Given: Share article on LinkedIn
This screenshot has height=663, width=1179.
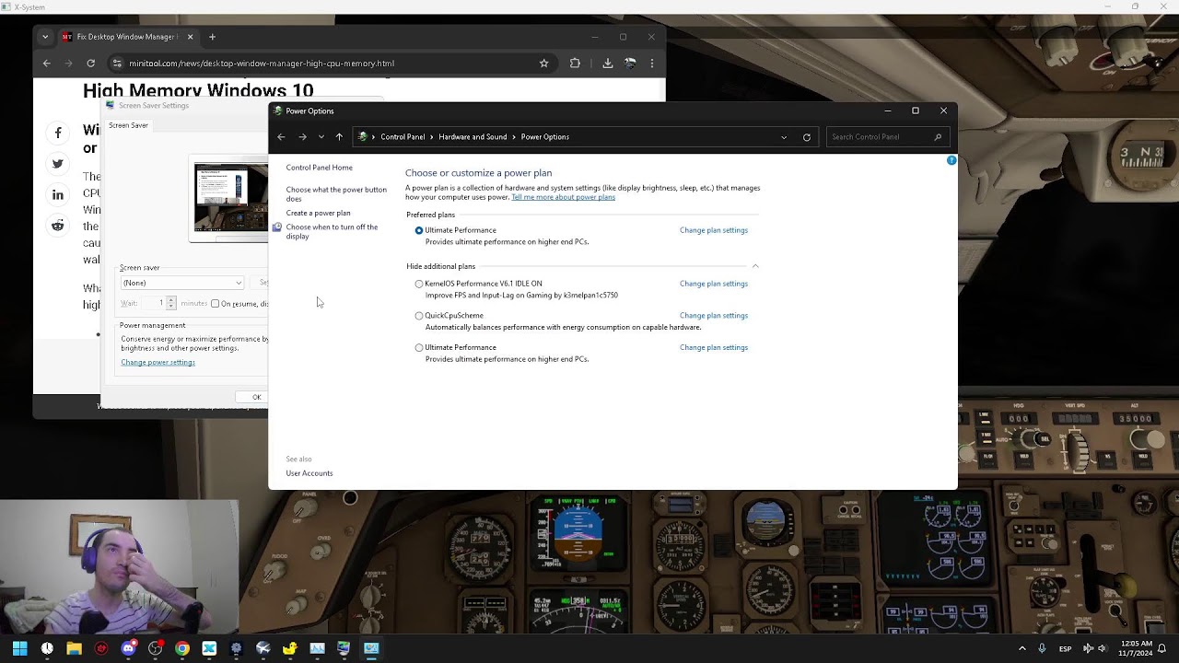Looking at the screenshot, I should [58, 195].
